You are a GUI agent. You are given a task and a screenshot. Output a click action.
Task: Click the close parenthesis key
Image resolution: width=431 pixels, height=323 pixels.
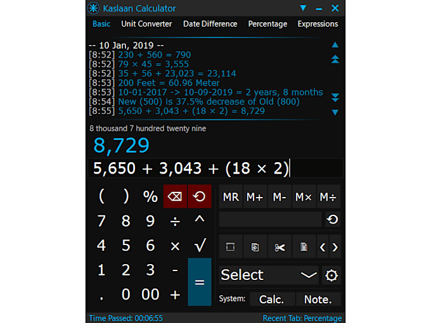126,196
